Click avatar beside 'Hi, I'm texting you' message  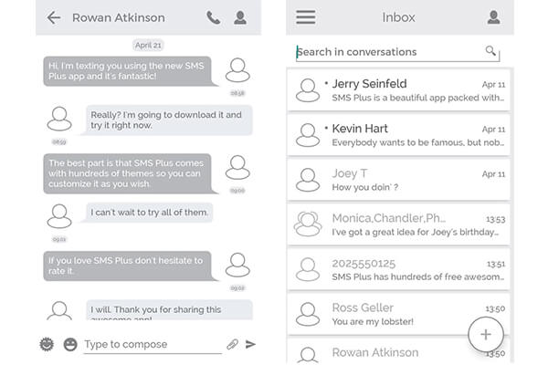237,70
